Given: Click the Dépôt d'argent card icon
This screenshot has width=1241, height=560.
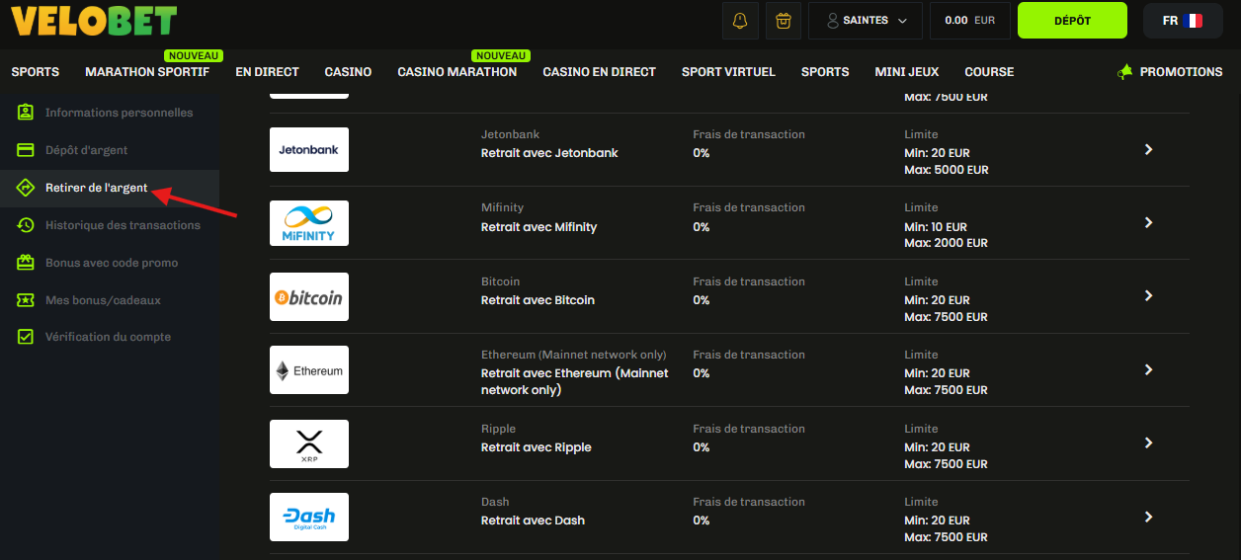Looking at the screenshot, I should pyautogui.click(x=26, y=150).
